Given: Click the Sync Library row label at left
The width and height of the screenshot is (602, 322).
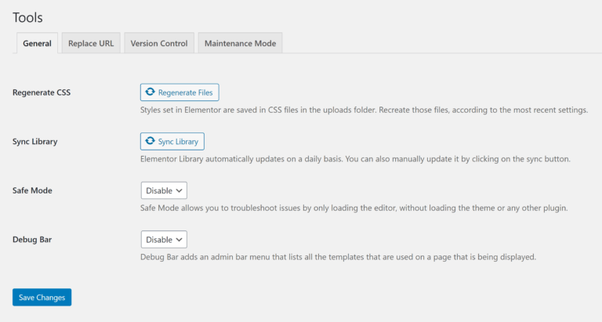Looking at the screenshot, I should tap(35, 141).
